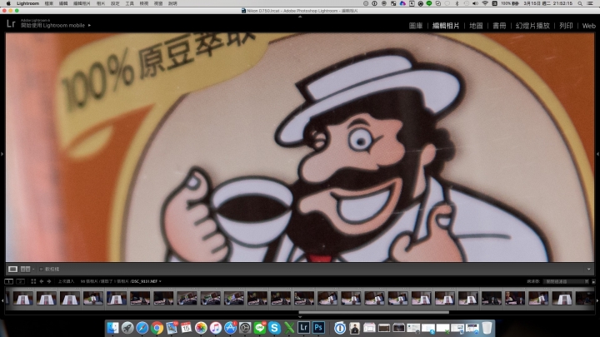The height and width of the screenshot is (337, 600).
Task: Go forward with the right arrow icon
Action: click(x=49, y=281)
